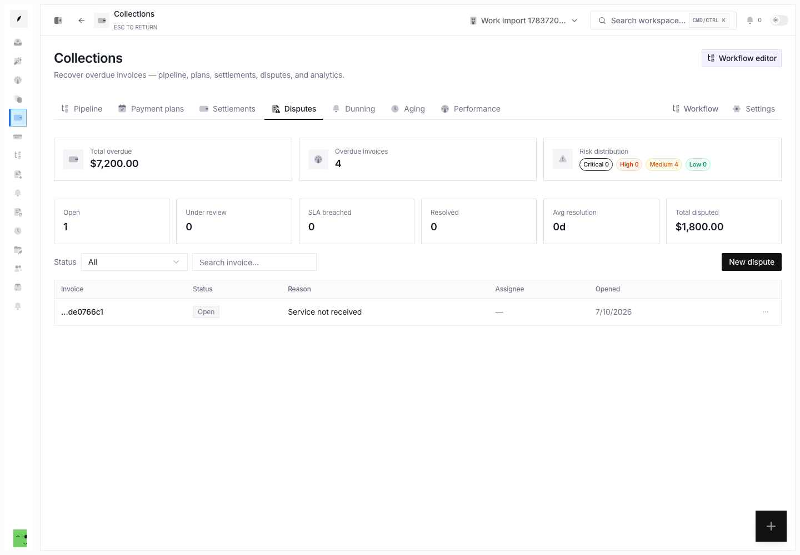
Task: Switch to the Payment plans tab
Action: click(x=151, y=109)
